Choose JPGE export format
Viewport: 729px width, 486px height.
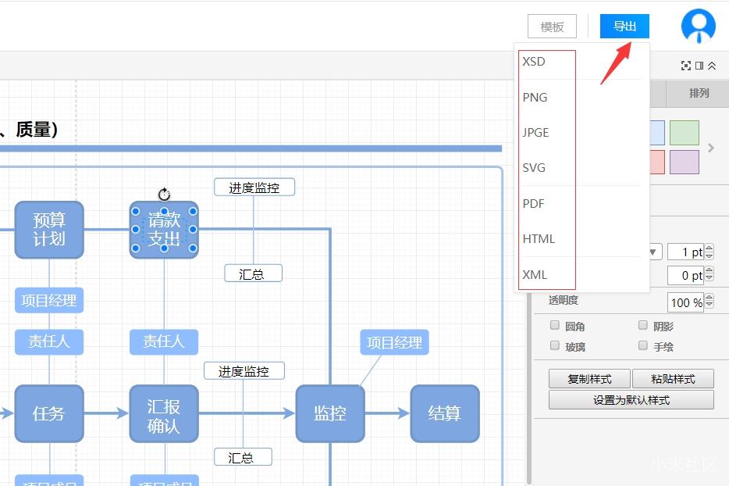[x=535, y=133]
